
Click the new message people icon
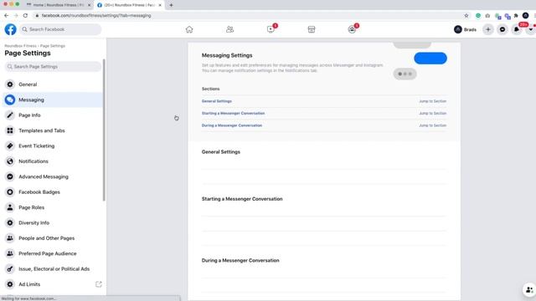(529, 290)
